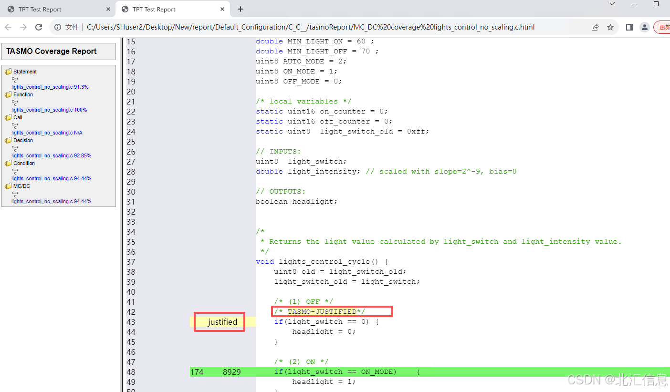Click the headlight = 0 statement

coord(324,331)
